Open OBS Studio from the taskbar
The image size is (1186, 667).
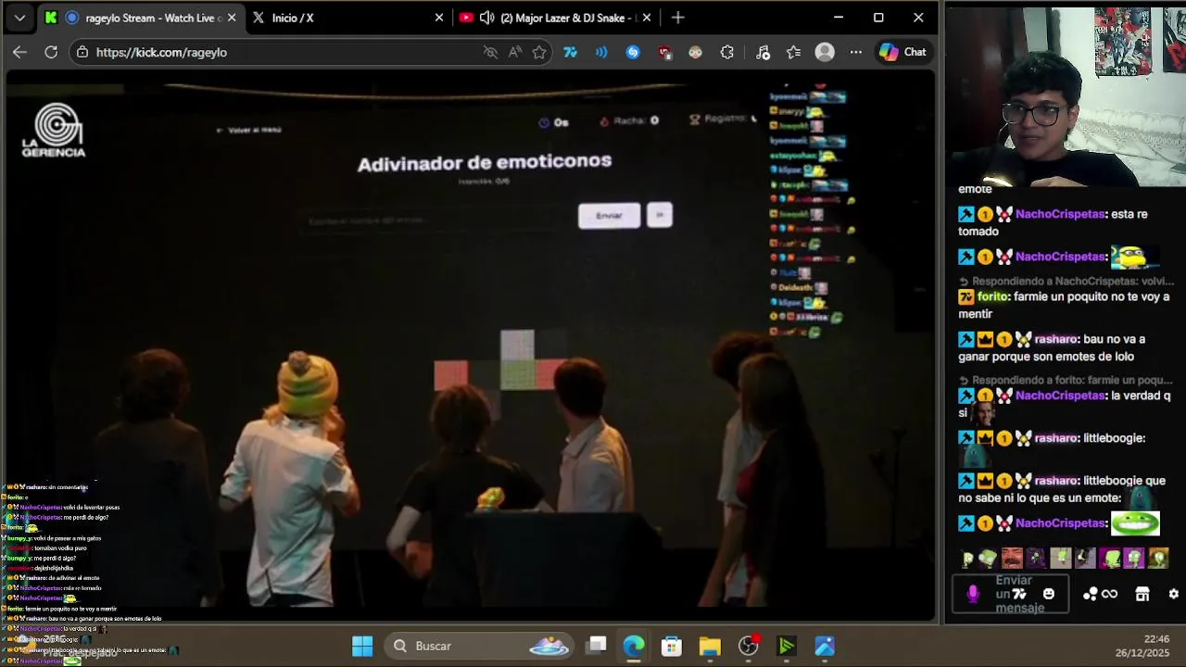749,646
